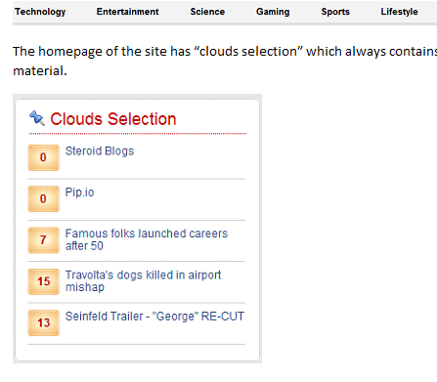Open Travolta's dogs killed in airport mishap

coord(143,281)
